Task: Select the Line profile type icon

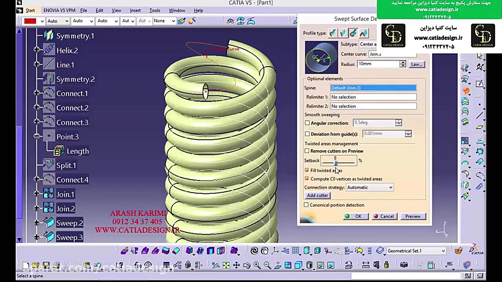Action: (x=343, y=33)
